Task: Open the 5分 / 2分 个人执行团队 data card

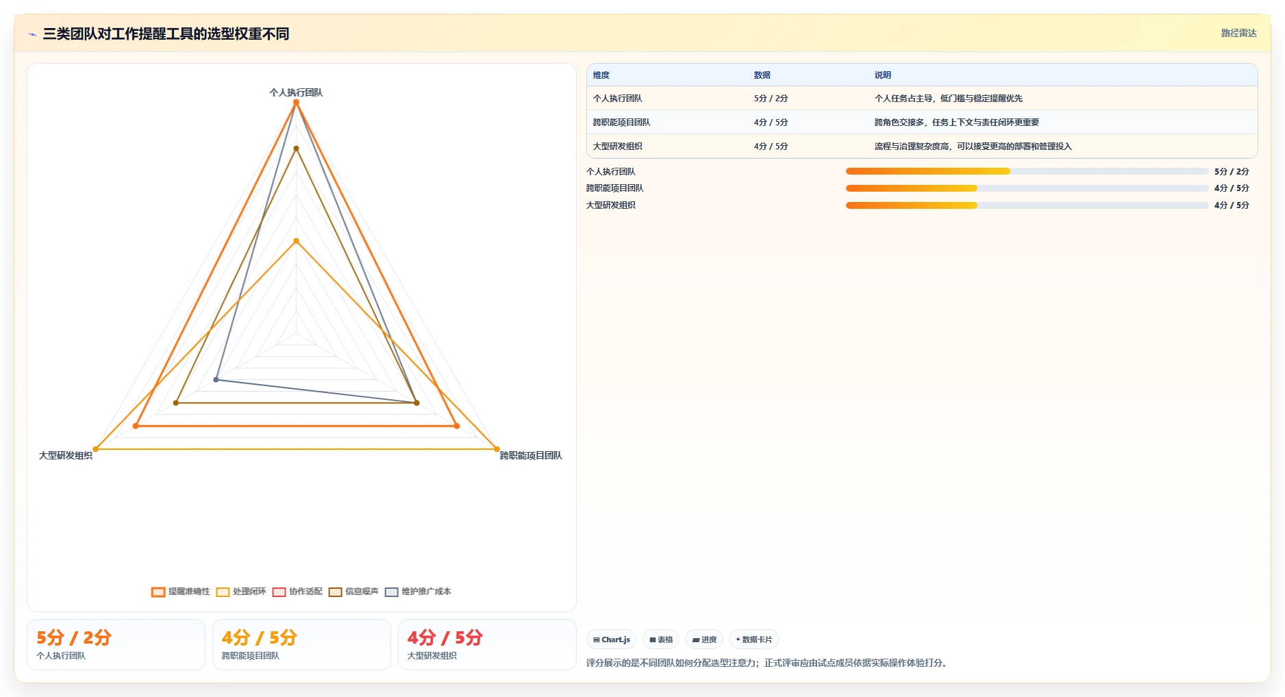Action: (116, 644)
